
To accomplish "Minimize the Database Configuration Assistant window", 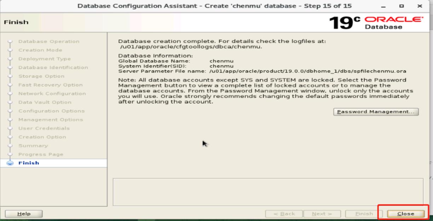I will (x=383, y=6).
